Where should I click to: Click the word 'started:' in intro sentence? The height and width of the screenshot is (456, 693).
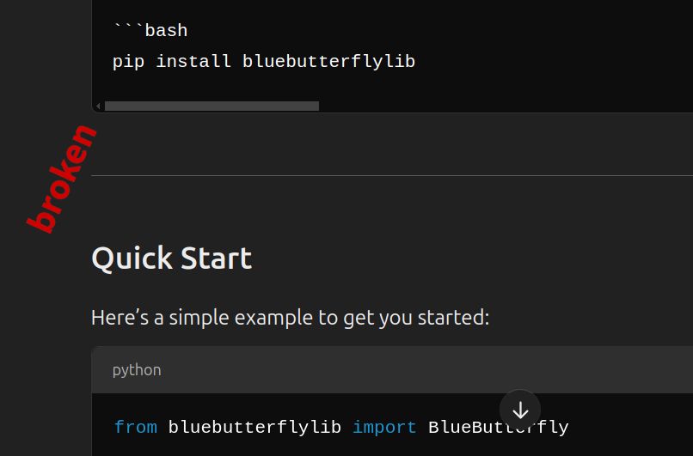[x=453, y=318]
